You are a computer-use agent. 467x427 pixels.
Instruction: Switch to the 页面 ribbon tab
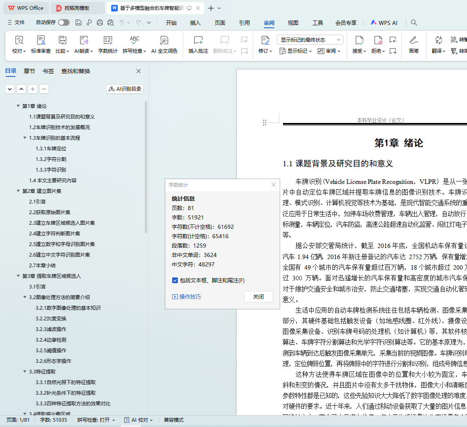(x=220, y=23)
